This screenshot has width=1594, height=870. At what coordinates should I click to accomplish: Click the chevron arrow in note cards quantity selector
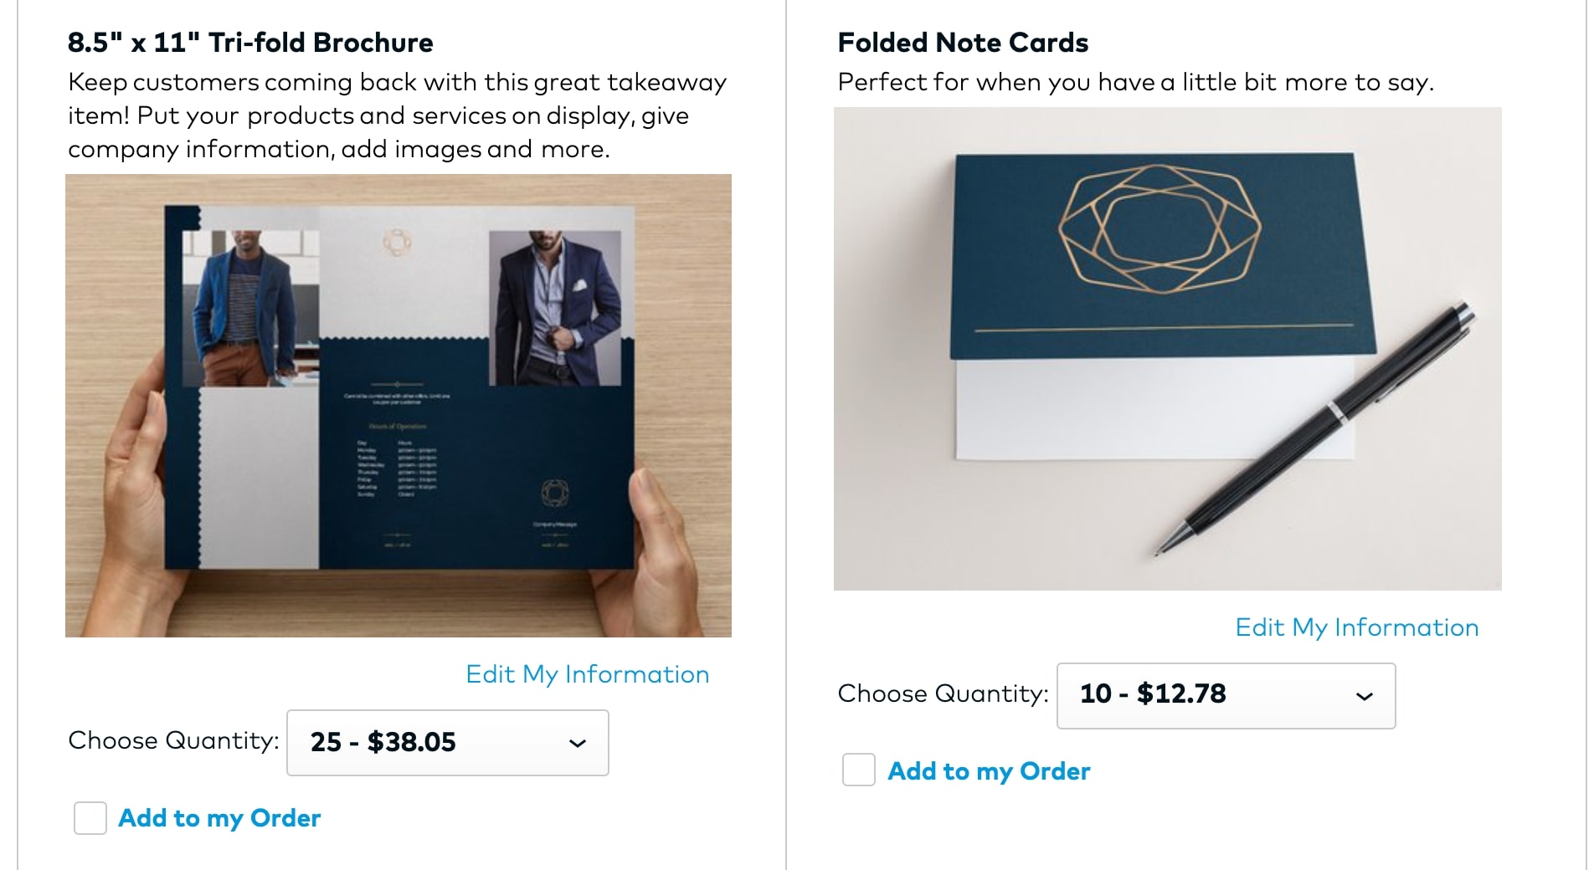click(x=1365, y=696)
